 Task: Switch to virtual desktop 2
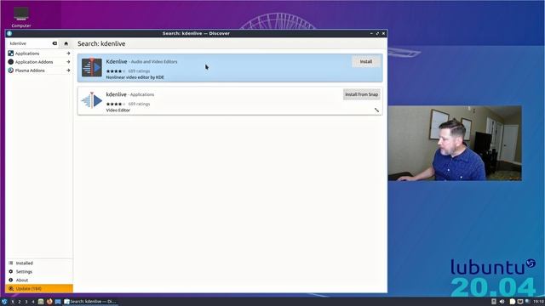pos(19,302)
